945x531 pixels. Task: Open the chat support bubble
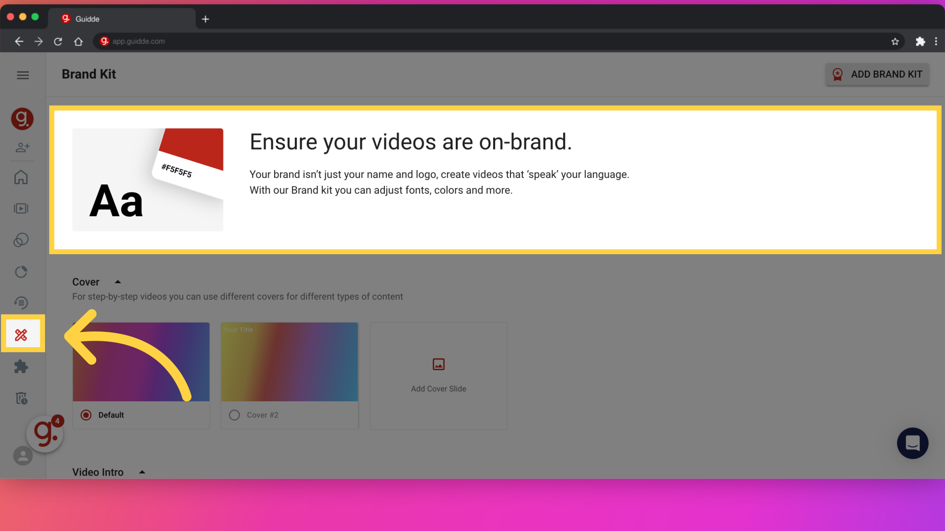[913, 443]
